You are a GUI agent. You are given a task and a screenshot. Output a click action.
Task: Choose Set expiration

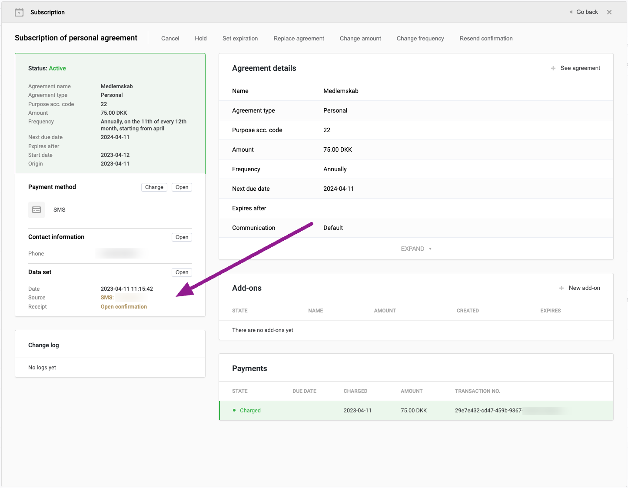pyautogui.click(x=240, y=38)
